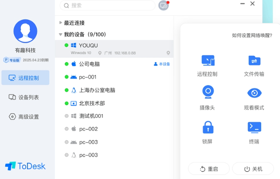
Task: Click the 有趣科技 account name
Action: pos(26,50)
